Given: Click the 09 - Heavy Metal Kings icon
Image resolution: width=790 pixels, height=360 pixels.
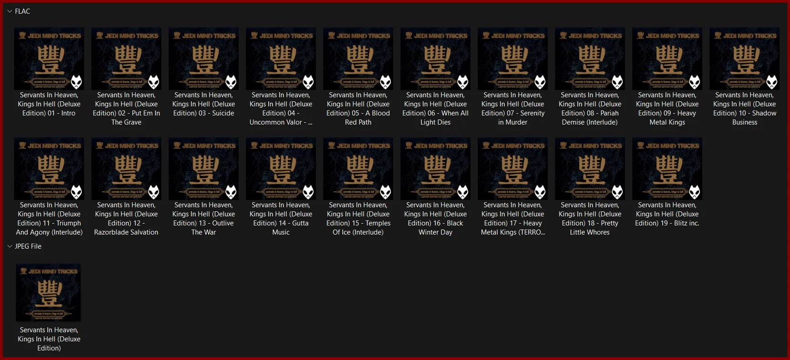Looking at the screenshot, I should coord(667,59).
